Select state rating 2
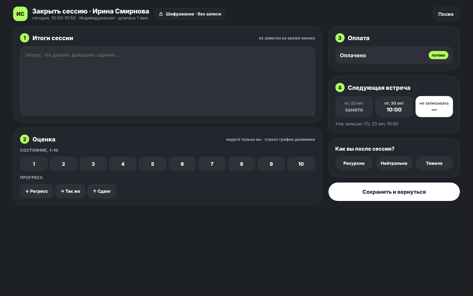Image resolution: width=473 pixels, height=296 pixels. (x=63, y=164)
